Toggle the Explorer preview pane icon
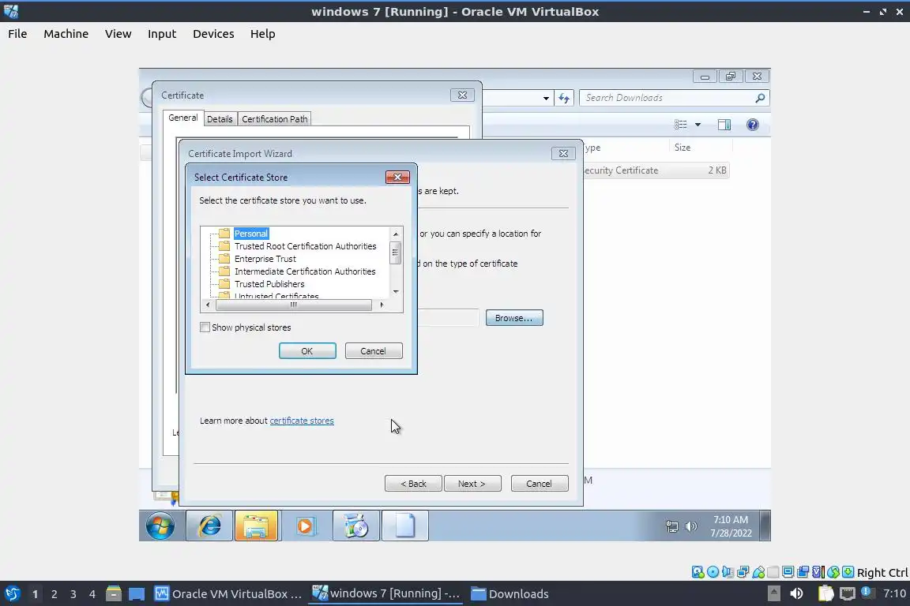The height and width of the screenshot is (606, 910). [724, 125]
